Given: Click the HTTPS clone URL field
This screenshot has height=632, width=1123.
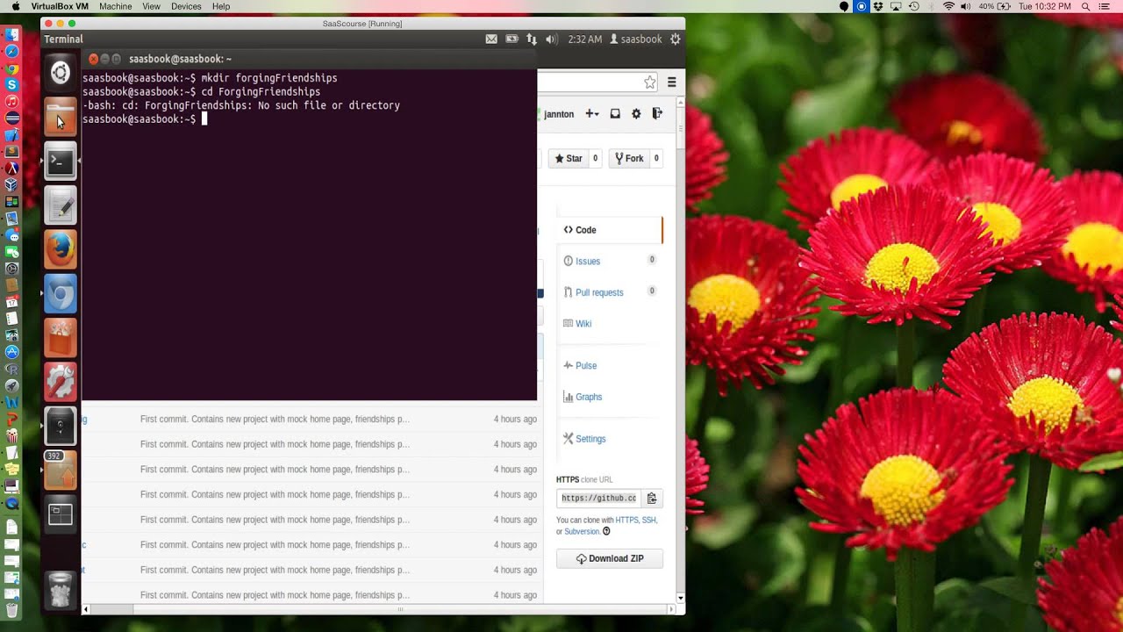Looking at the screenshot, I should [x=599, y=499].
